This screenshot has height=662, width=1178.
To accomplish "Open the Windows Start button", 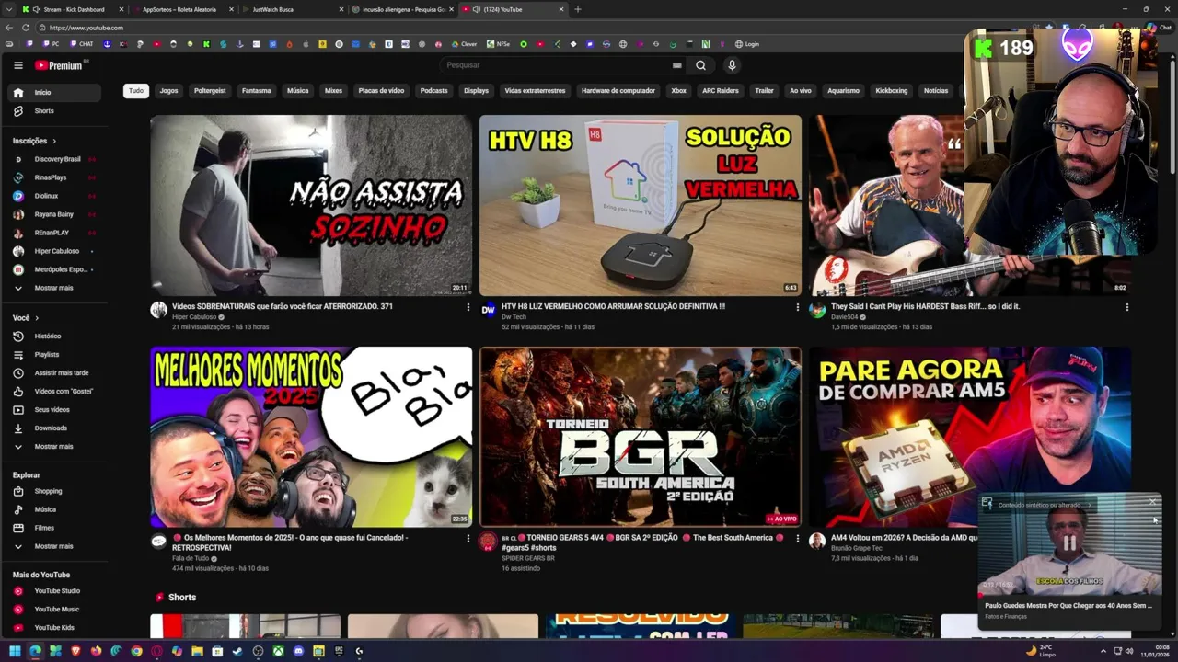I will [x=15, y=651].
